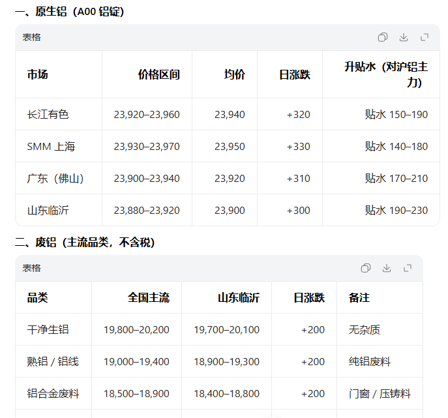Expand the scrap aluminum table to fullscreen
Viewport: 448px width, 418px height.
[408, 268]
